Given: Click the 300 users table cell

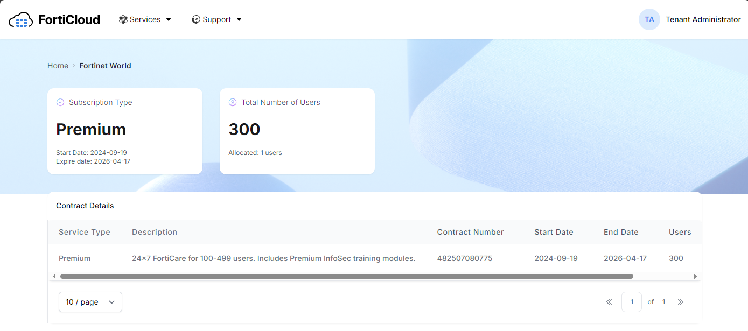Looking at the screenshot, I should [676, 258].
